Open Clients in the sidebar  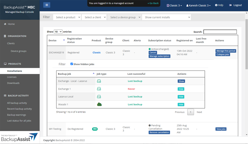click(11, 43)
